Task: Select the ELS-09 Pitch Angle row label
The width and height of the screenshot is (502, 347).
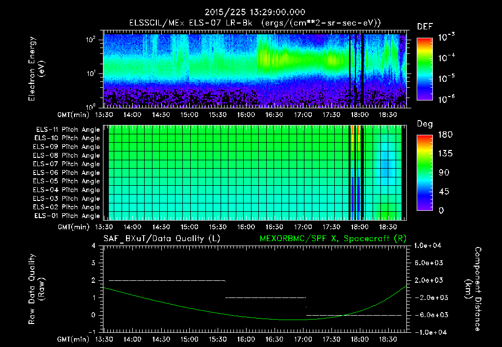Action: [x=67, y=147]
